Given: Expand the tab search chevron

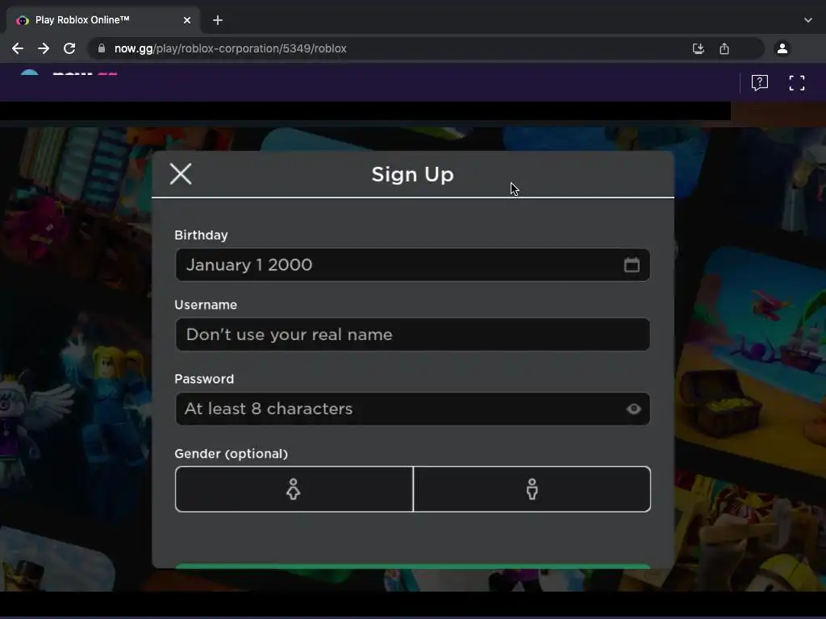Looking at the screenshot, I should tap(808, 20).
